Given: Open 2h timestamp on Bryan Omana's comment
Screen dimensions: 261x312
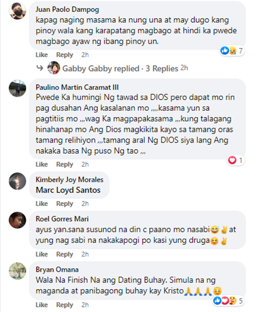Looking at the screenshot, I should tap(85, 305).
